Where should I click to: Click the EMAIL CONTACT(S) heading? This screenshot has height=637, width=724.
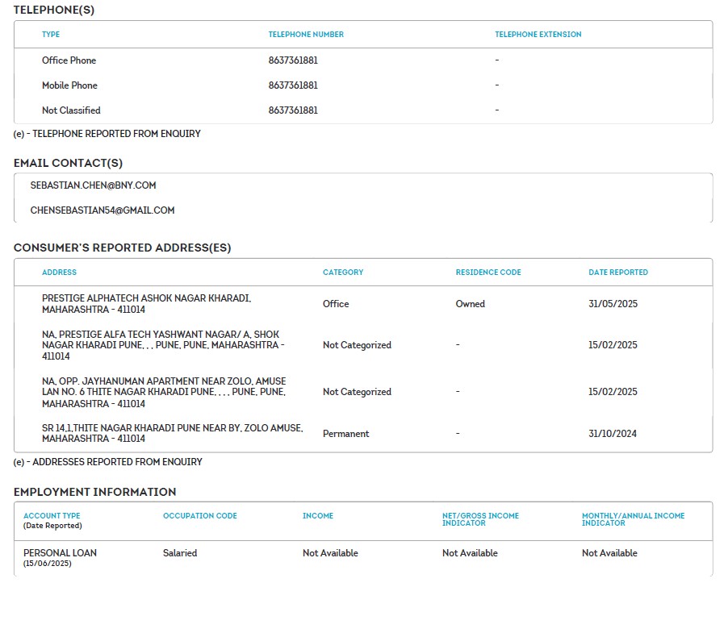68,164
